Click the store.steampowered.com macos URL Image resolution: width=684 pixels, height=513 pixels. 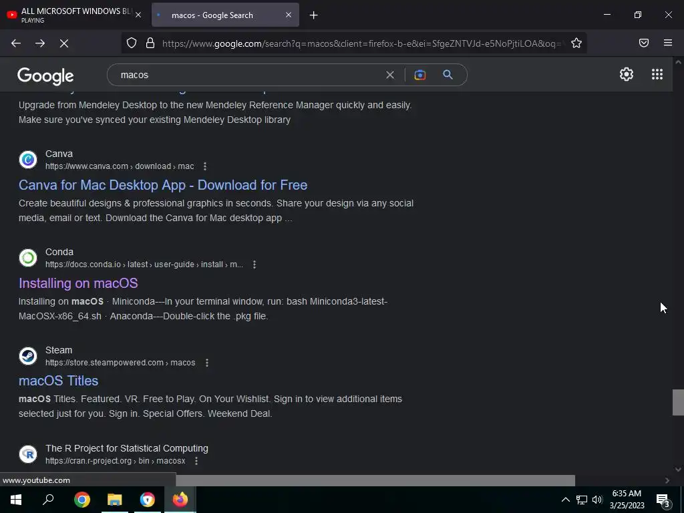point(120,363)
